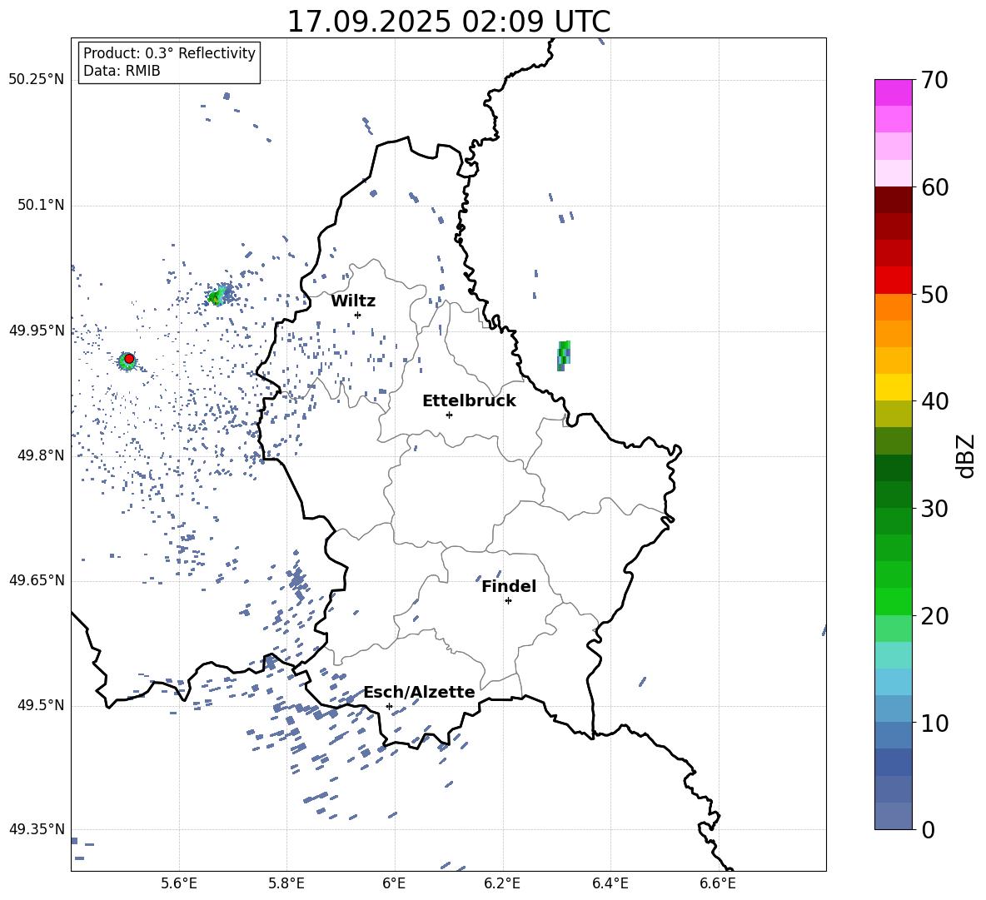Viewport: 986px width, 900px height.
Task: Click the bright red colorbar segment at 50
Action: [894, 281]
